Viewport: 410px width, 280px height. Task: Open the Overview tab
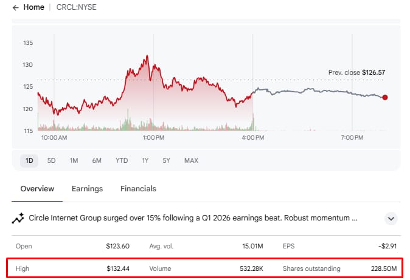(x=37, y=188)
